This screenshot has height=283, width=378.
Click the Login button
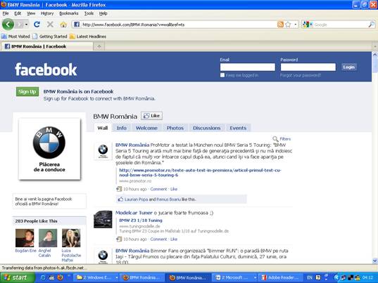349,67
